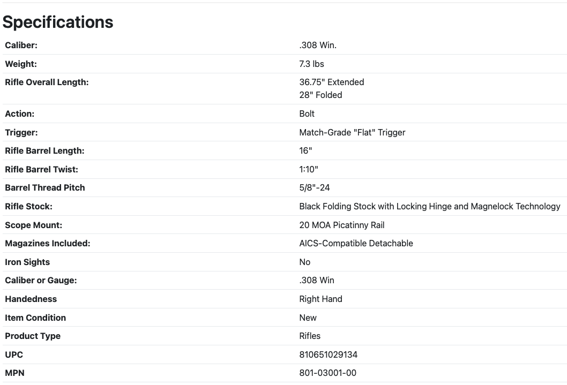This screenshot has width=567, height=385.
Task: Click the Iron Sights label
Action: (27, 262)
